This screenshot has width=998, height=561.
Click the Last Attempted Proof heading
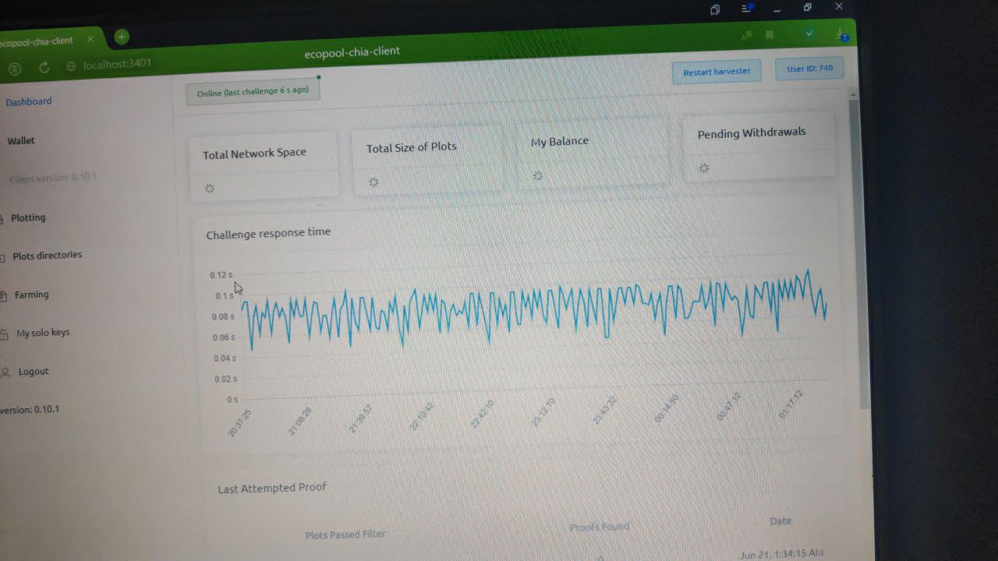[272, 489]
